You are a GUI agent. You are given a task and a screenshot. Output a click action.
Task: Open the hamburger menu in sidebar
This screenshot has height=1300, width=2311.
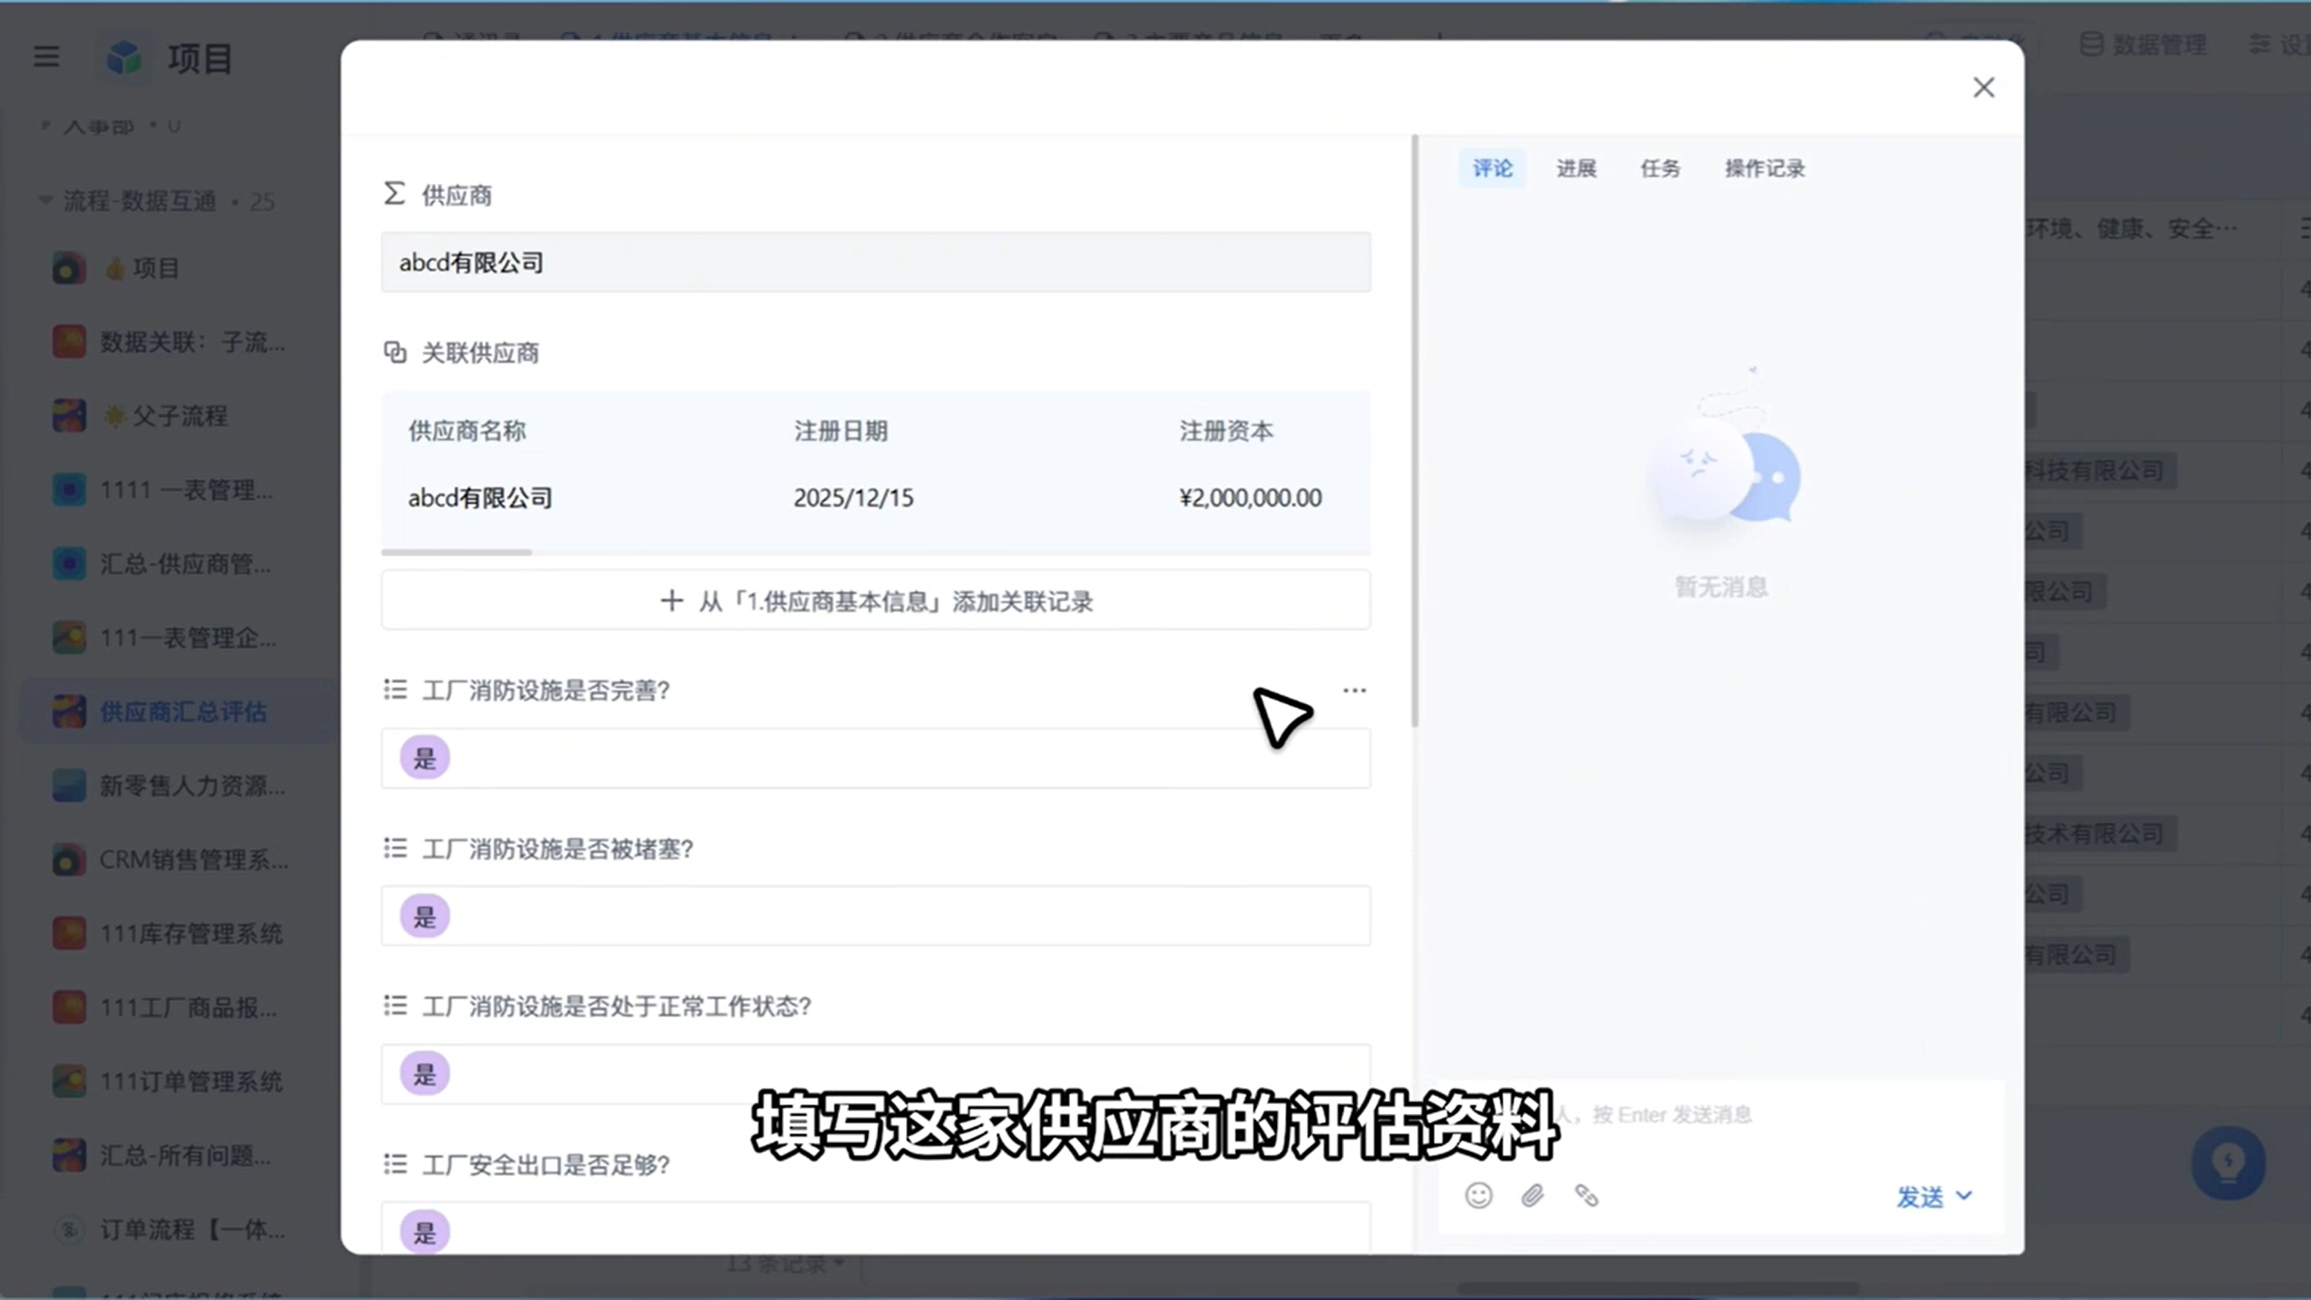click(x=46, y=58)
